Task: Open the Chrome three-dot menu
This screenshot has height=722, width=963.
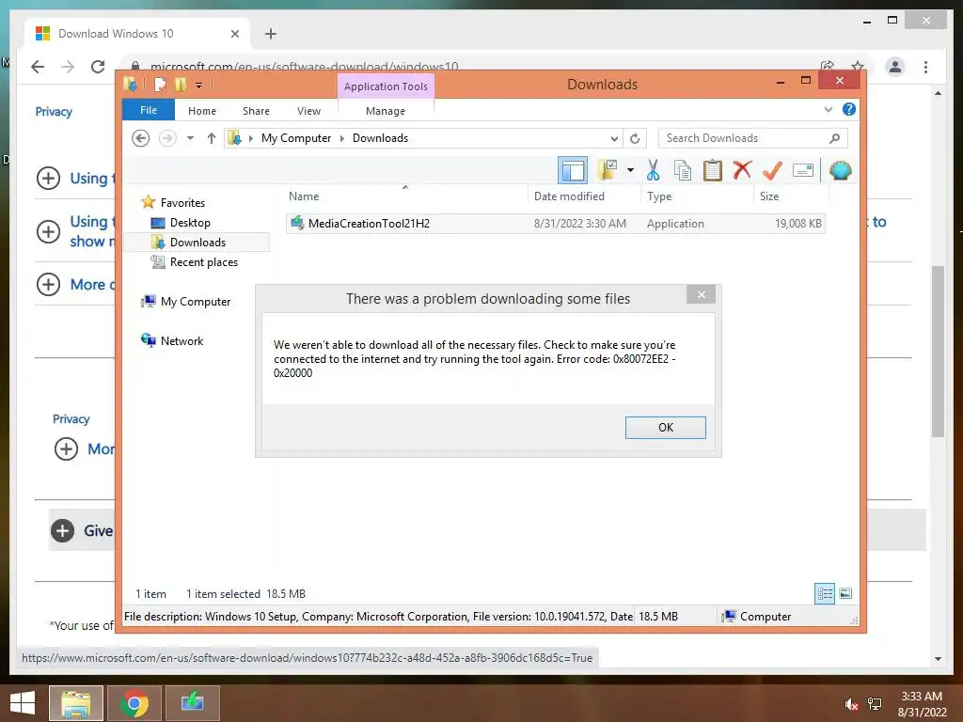Action: point(925,67)
